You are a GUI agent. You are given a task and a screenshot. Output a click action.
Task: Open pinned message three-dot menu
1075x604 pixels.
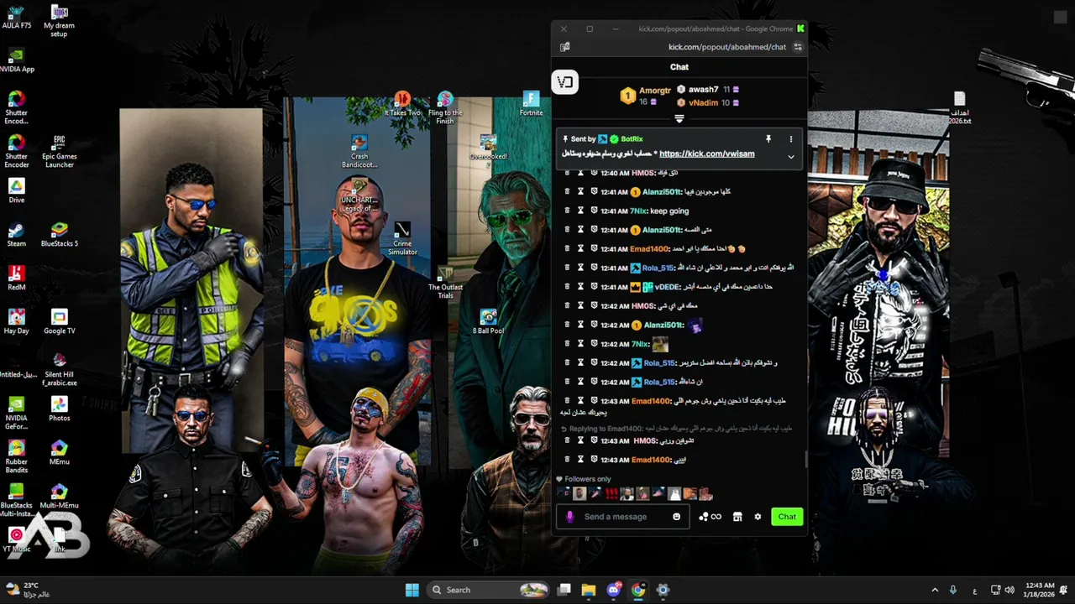tap(790, 139)
